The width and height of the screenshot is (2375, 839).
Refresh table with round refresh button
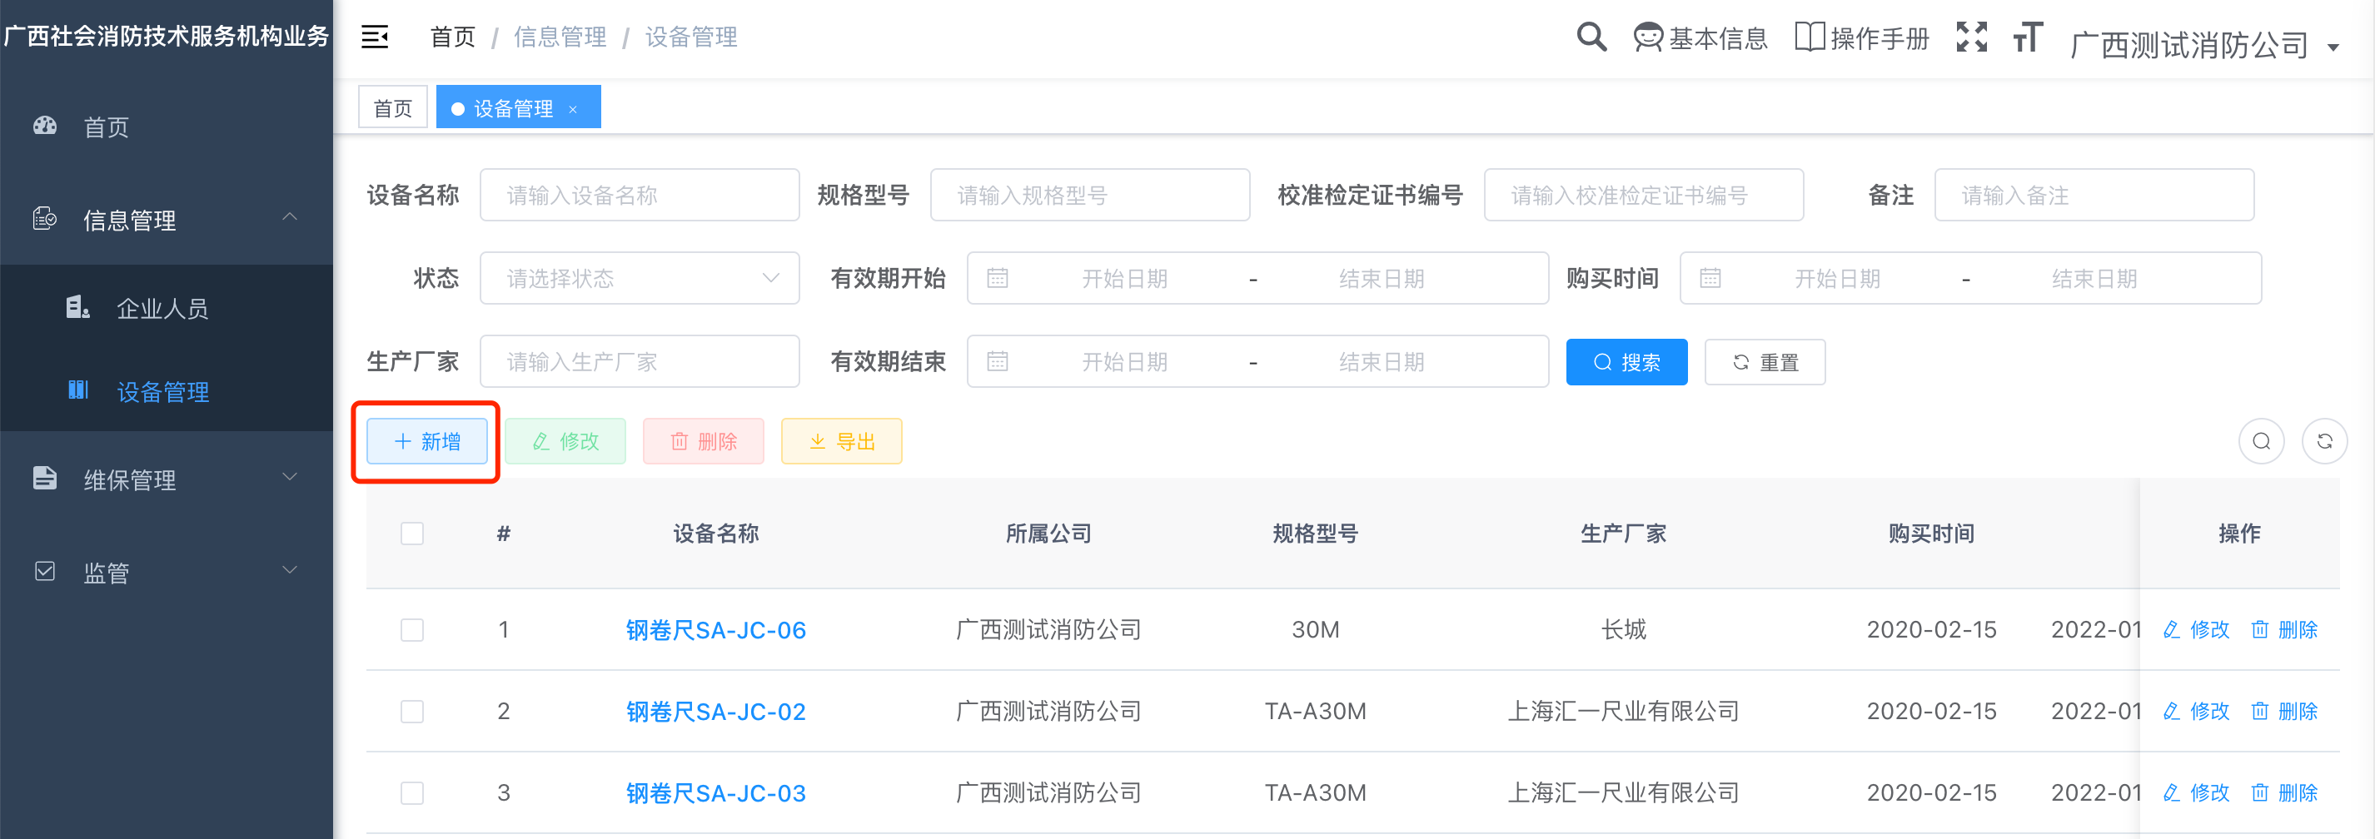pos(2324,442)
